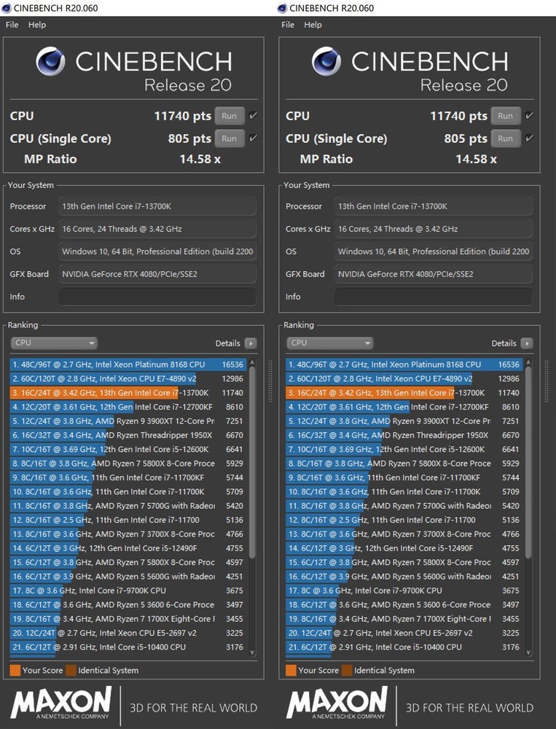Screen dimensions: 556x729
Task: Click ranking scrollbar down arrow in left window
Action: (x=252, y=652)
